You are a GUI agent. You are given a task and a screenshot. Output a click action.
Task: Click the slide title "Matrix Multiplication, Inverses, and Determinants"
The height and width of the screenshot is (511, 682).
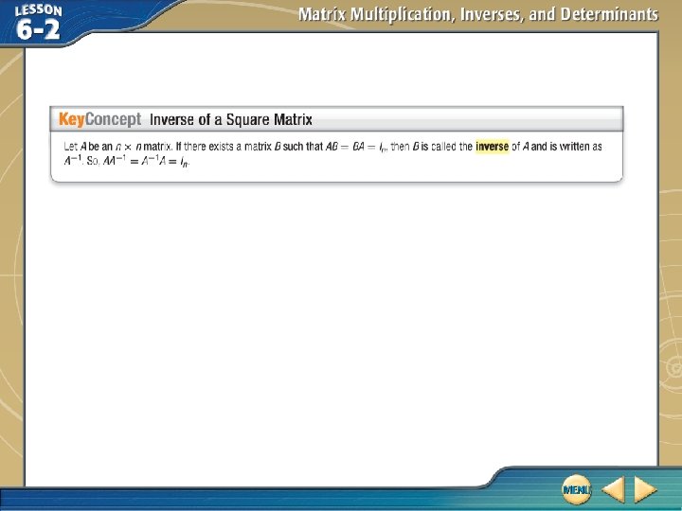[478, 15]
